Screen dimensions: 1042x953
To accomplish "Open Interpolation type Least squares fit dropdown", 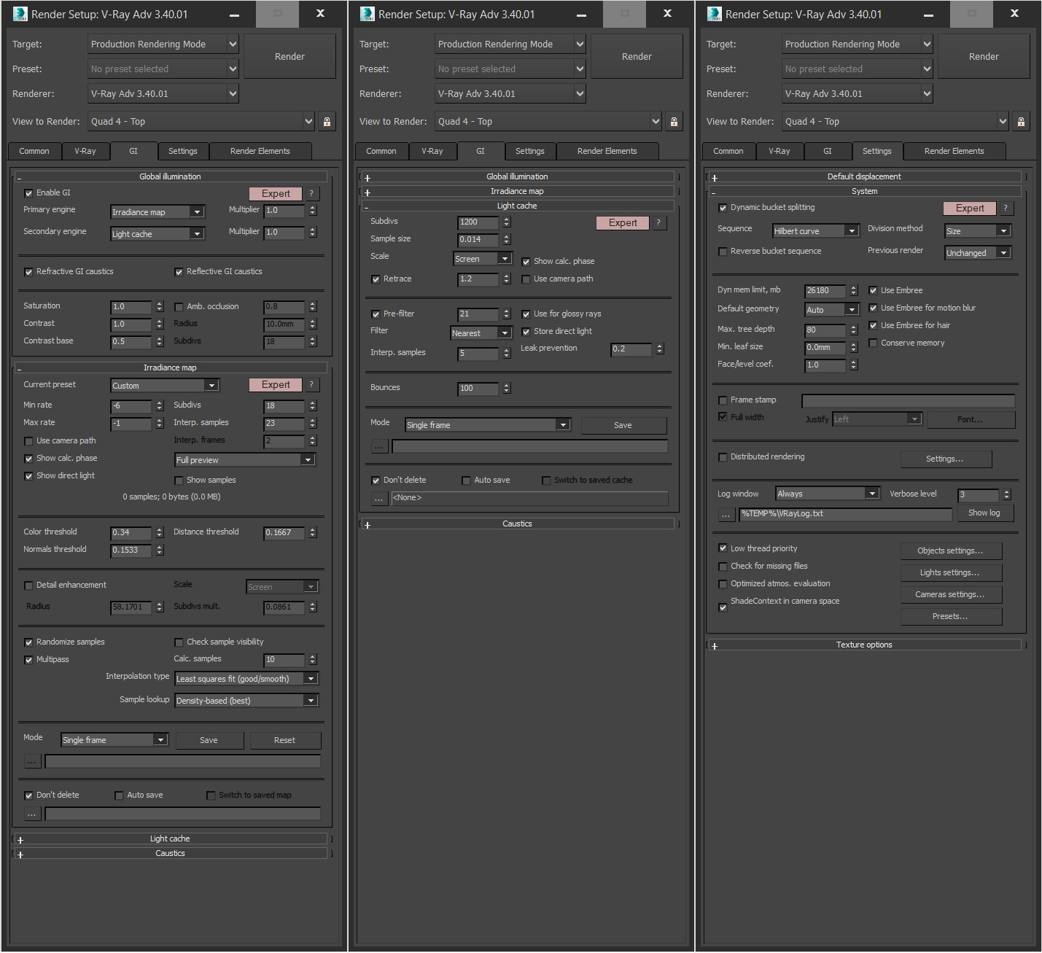I will click(246, 678).
